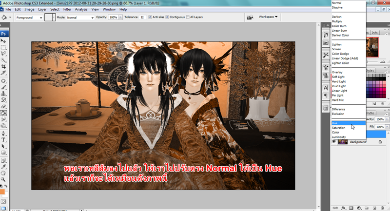Open the Analysis menu
Image resolution: width=390 pixels, height=211 pixels.
click(81, 9)
